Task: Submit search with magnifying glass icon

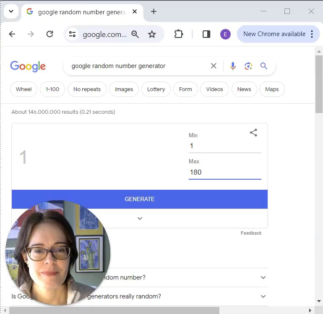Action: 264,66
